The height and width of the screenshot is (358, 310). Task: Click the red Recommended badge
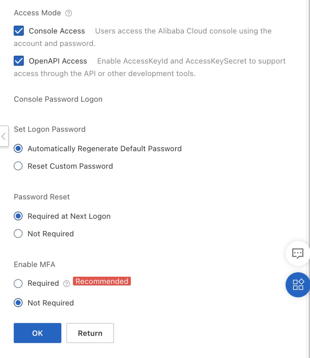(x=102, y=281)
